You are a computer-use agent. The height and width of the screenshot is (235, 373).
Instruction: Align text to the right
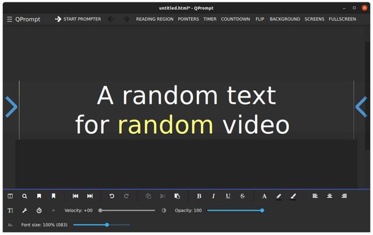coord(344,196)
